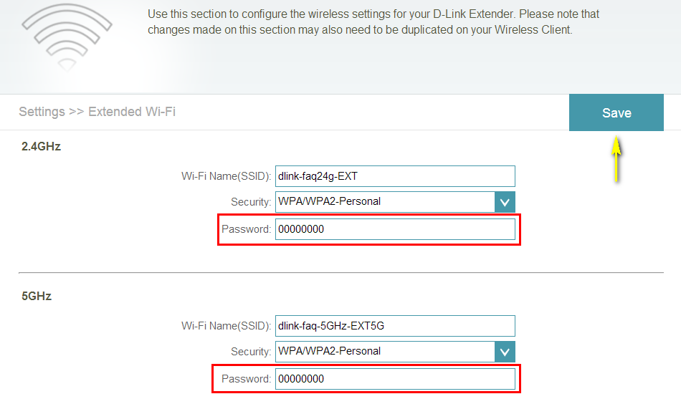The width and height of the screenshot is (681, 404).
Task: Click the Password label in 5GHz section
Action: click(x=246, y=379)
